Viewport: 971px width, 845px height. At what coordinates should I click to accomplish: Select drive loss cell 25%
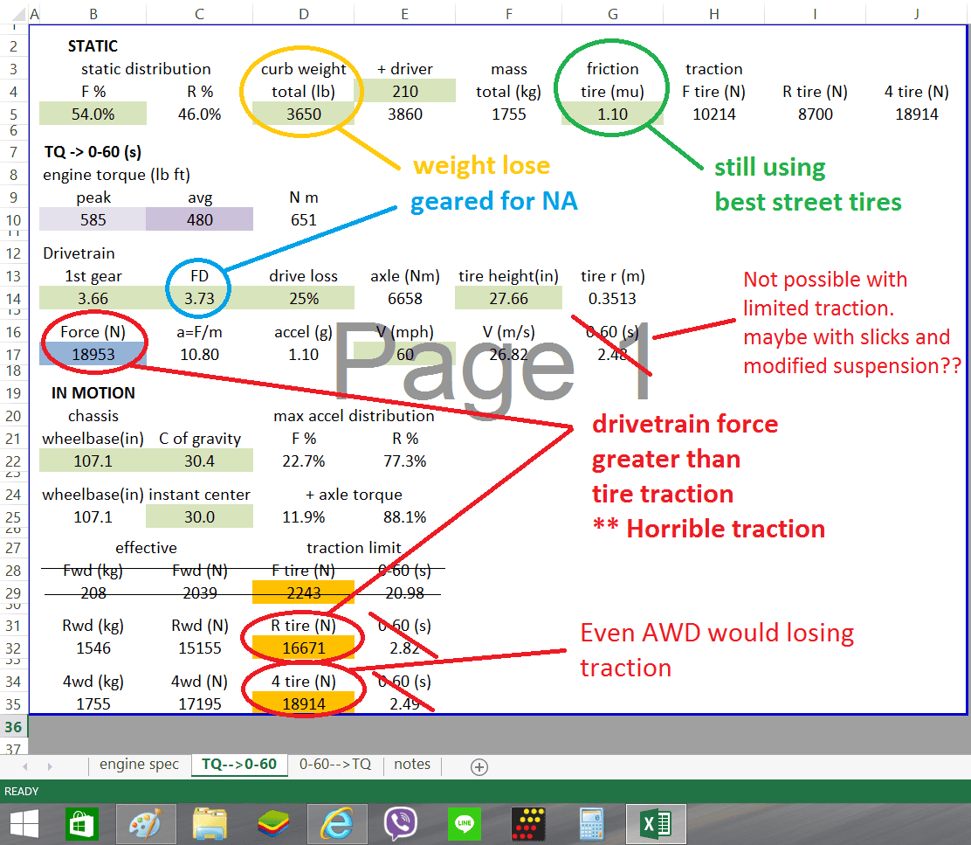point(304,298)
